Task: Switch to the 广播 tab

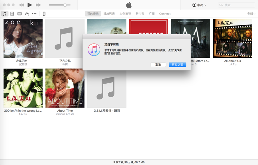Action: tap(152, 14)
